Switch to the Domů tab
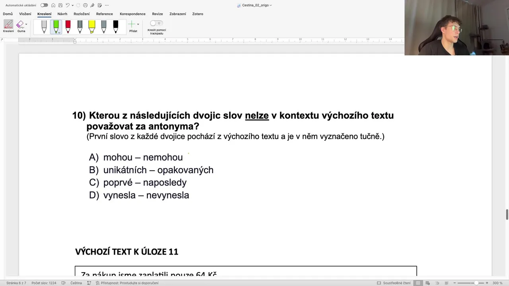 coord(8,14)
